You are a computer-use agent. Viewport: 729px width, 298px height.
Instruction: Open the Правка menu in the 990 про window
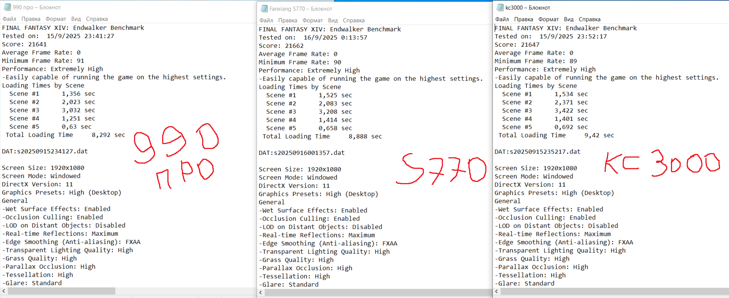point(31,19)
